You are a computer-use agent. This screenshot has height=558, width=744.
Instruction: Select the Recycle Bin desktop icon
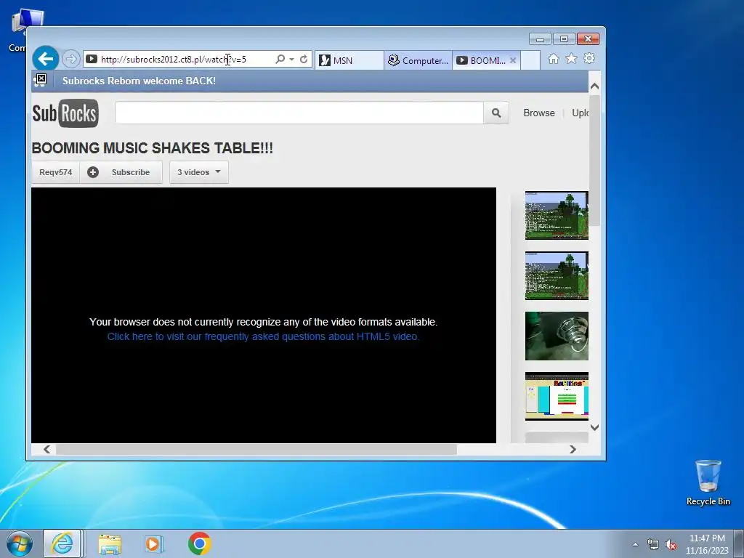tap(708, 482)
